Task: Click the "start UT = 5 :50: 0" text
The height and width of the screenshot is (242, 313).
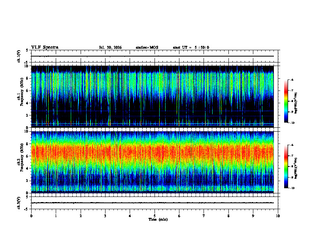Action: point(191,47)
